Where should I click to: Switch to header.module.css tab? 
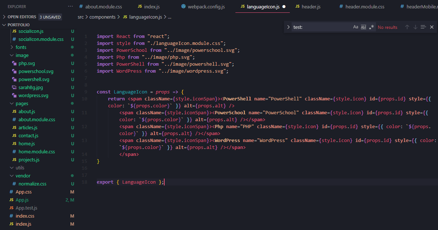[x=364, y=7]
